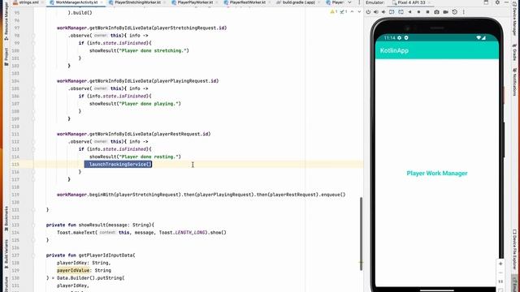Tap the emulator Overview square button
The width and height of the screenshot is (520, 292).
[428, 12]
